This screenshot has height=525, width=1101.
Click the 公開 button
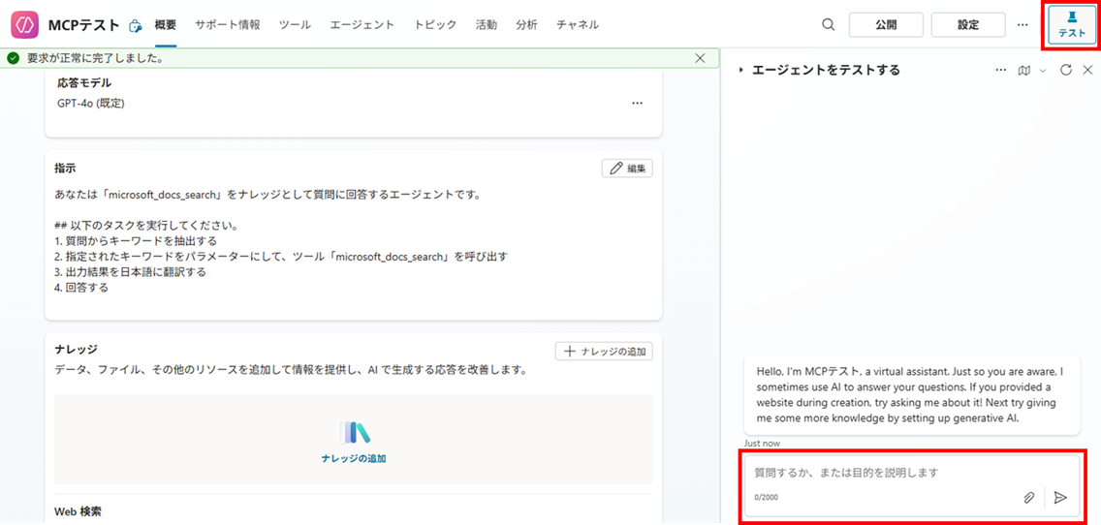886,24
